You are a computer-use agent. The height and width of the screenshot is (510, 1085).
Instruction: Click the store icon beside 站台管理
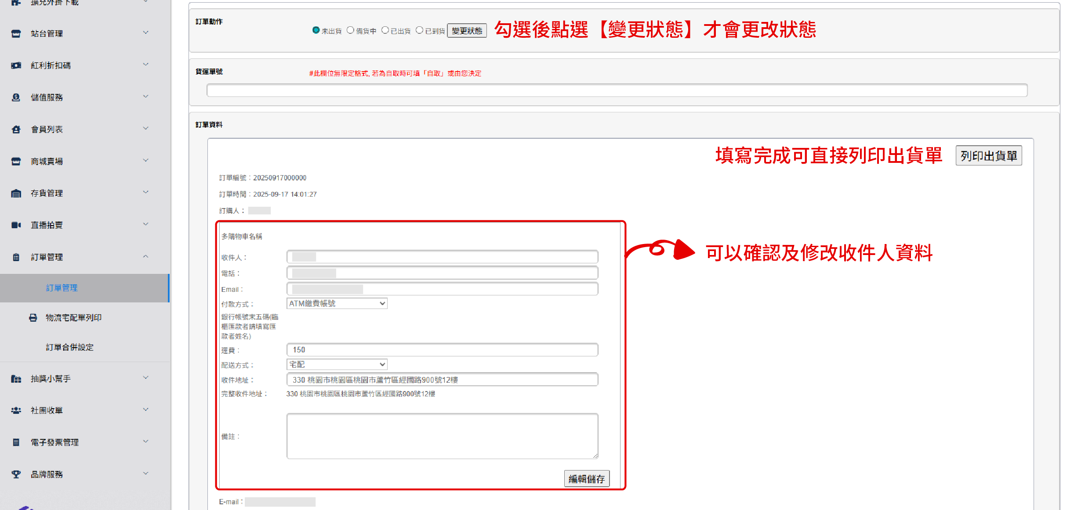tap(16, 34)
